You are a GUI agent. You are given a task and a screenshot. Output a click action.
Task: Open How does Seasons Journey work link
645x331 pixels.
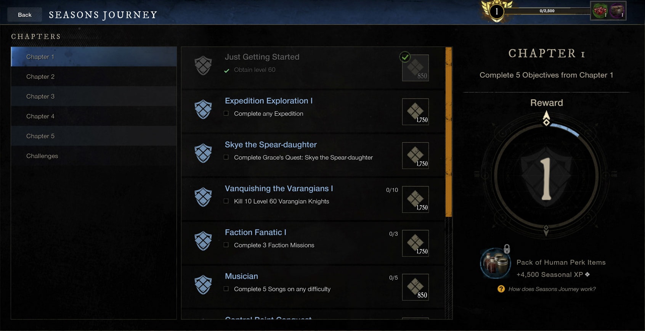(552, 289)
